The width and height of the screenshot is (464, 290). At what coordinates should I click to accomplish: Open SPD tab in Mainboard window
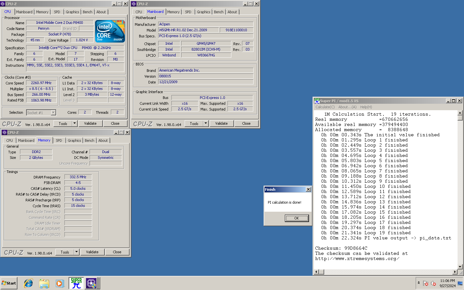coord(188,12)
